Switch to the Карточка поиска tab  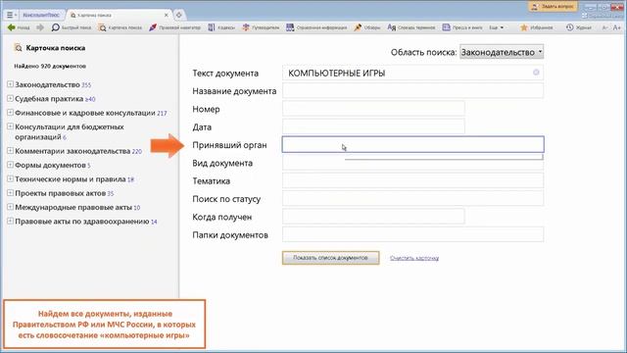point(116,15)
